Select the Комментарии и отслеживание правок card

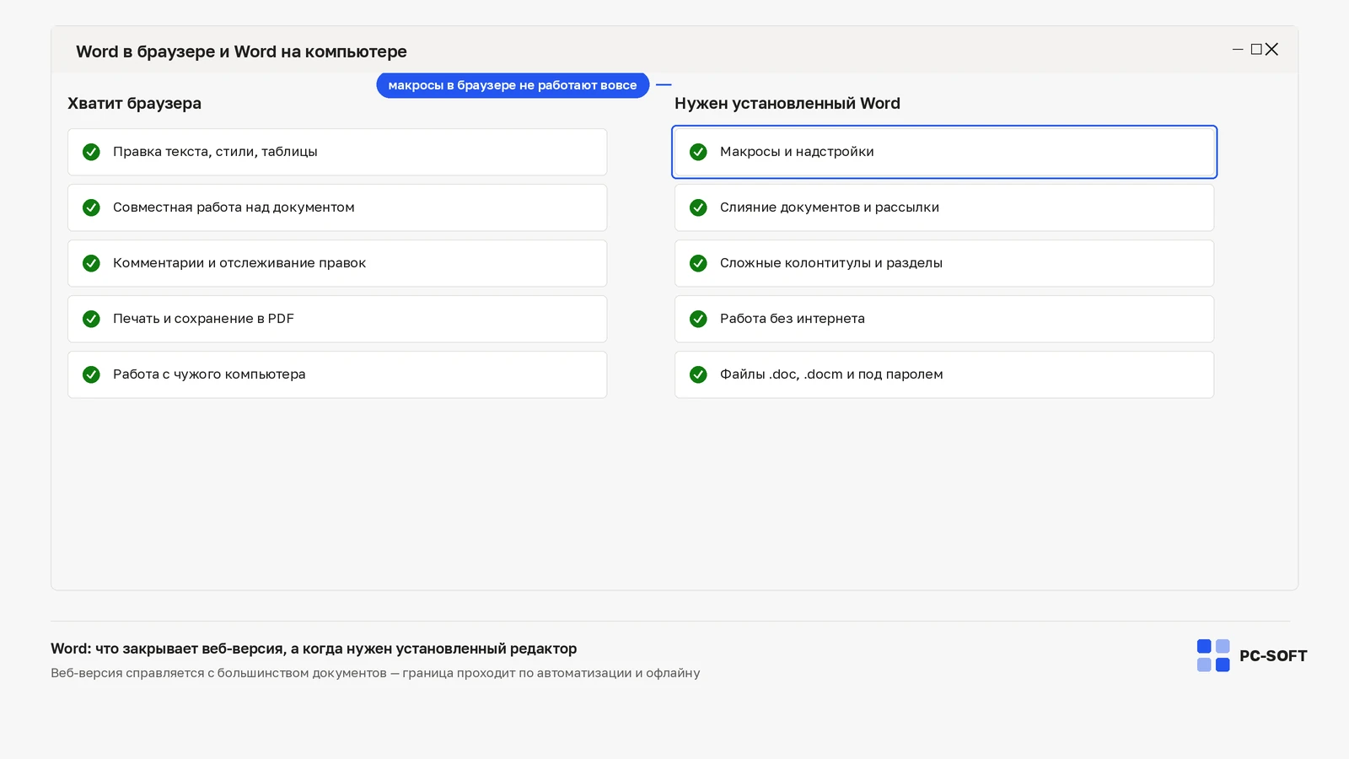pyautogui.click(x=337, y=263)
